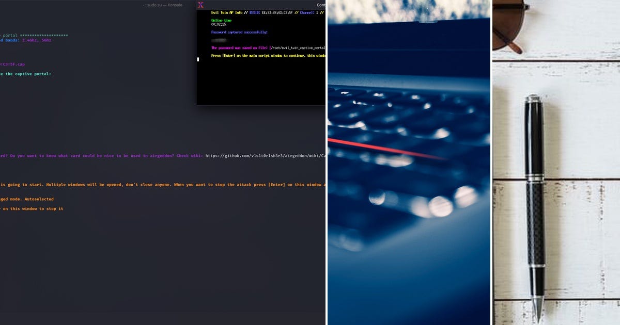Click the pink X window icon
Screen dimensions: 620x325
[200, 5]
